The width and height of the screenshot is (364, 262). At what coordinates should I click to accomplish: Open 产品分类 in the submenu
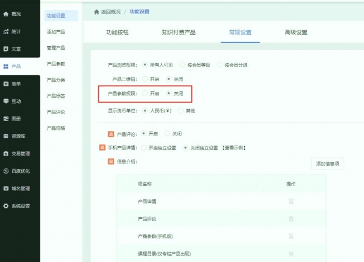pyautogui.click(x=56, y=80)
